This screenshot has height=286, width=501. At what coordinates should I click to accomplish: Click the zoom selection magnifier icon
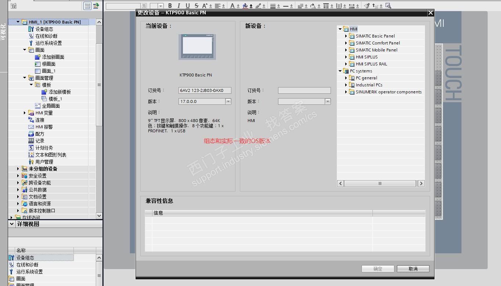pyautogui.click(x=388, y=6)
